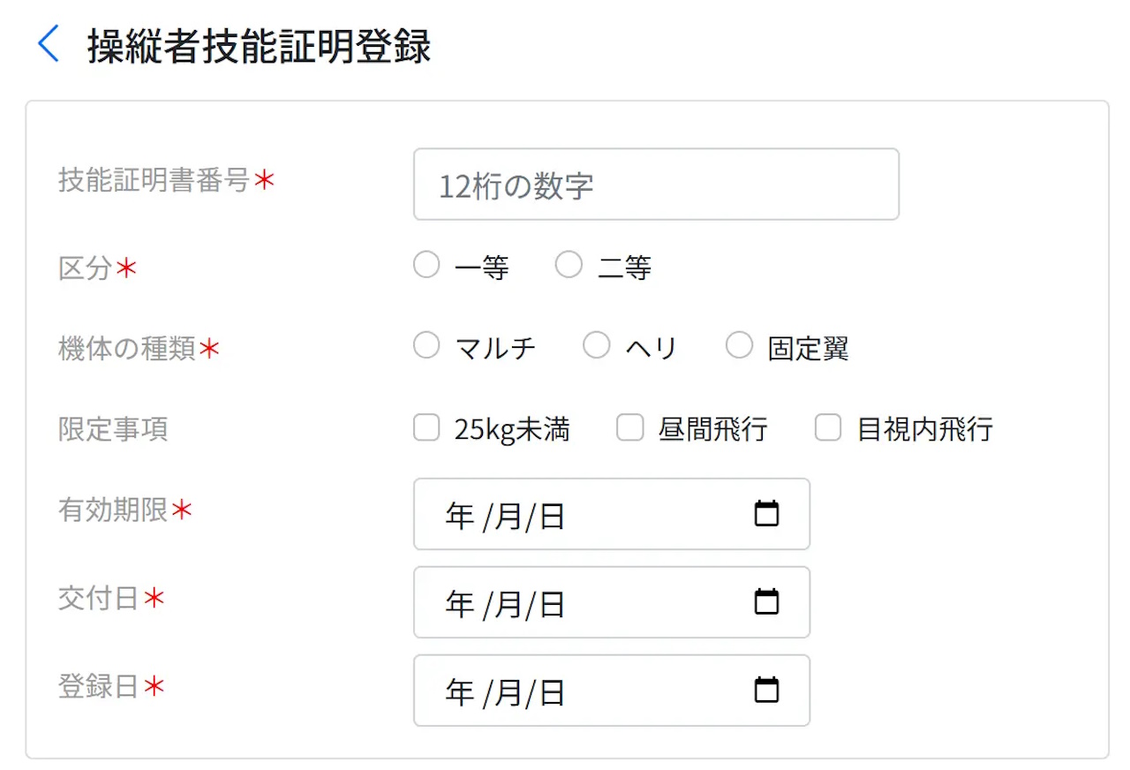Click the 一等 label text
Viewport: 1130px width, 770px height.
pyautogui.click(x=482, y=268)
